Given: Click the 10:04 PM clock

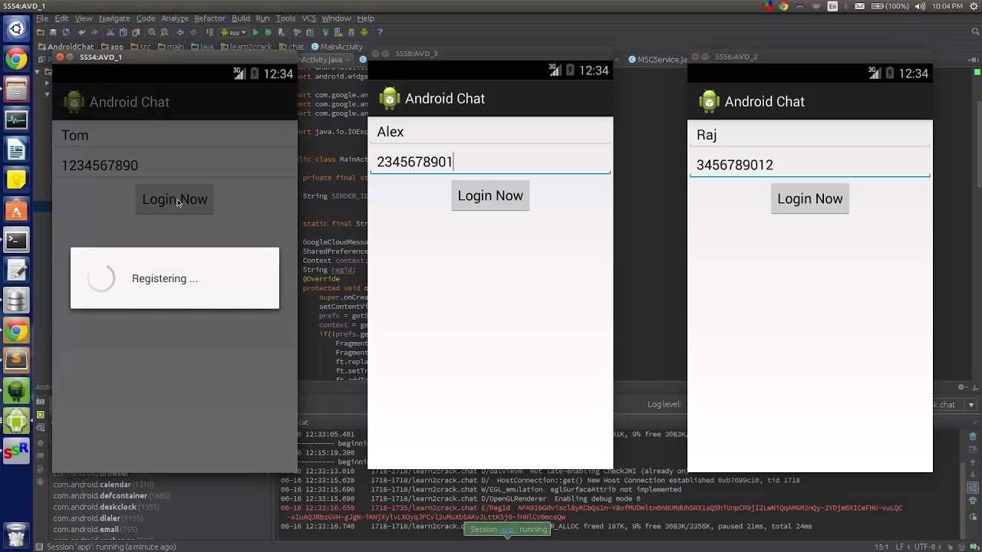Looking at the screenshot, I should coord(947,7).
